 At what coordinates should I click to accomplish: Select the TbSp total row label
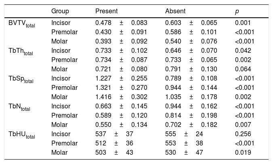tap(22, 79)
